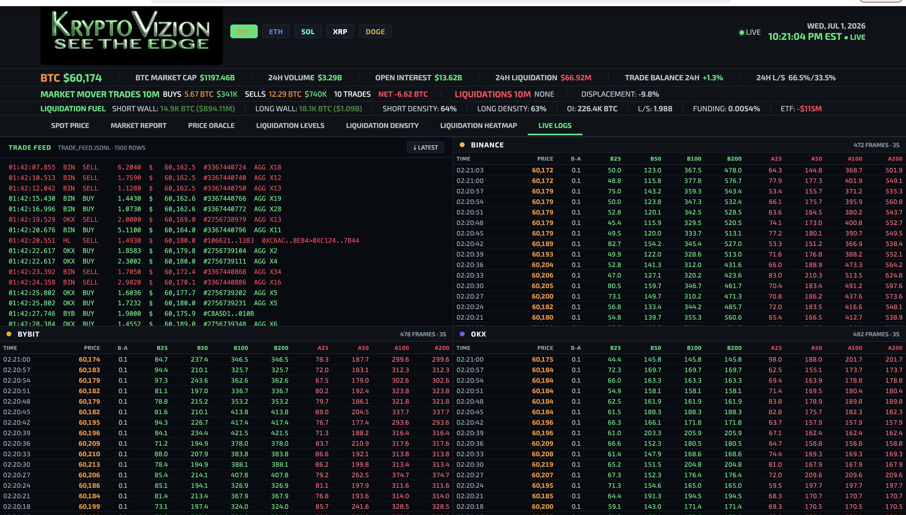Select Bybit row at 02:20:30
The width and height of the screenshot is (906, 515).
(226, 464)
